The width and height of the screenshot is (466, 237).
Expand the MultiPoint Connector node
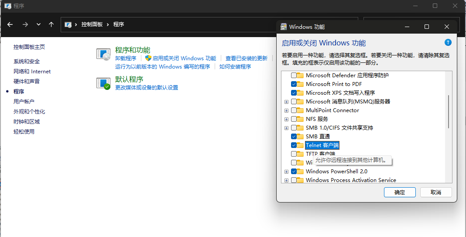tap(286, 110)
